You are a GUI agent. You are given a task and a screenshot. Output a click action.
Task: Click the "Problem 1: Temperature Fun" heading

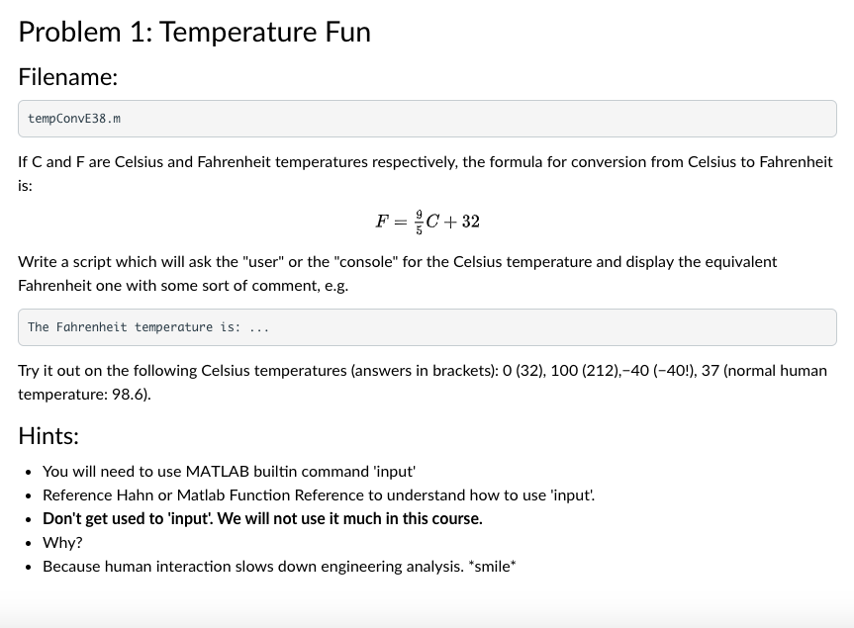click(x=194, y=32)
